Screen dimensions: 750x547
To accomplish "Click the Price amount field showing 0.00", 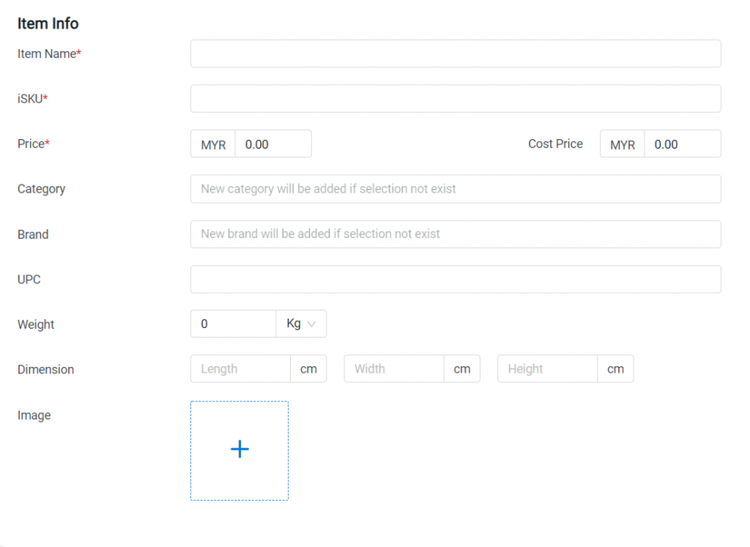I will 272,144.
